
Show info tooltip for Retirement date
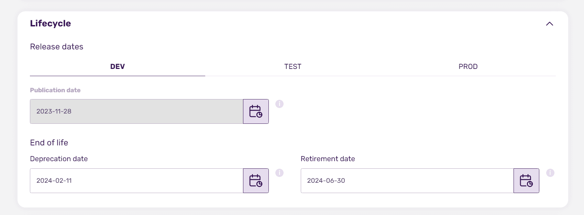550,173
